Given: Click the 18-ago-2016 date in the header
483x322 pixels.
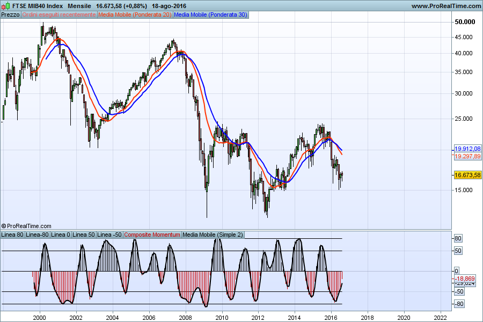Looking at the screenshot, I should pyautogui.click(x=169, y=6).
